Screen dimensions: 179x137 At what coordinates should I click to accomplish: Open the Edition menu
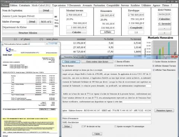click(14, 5)
